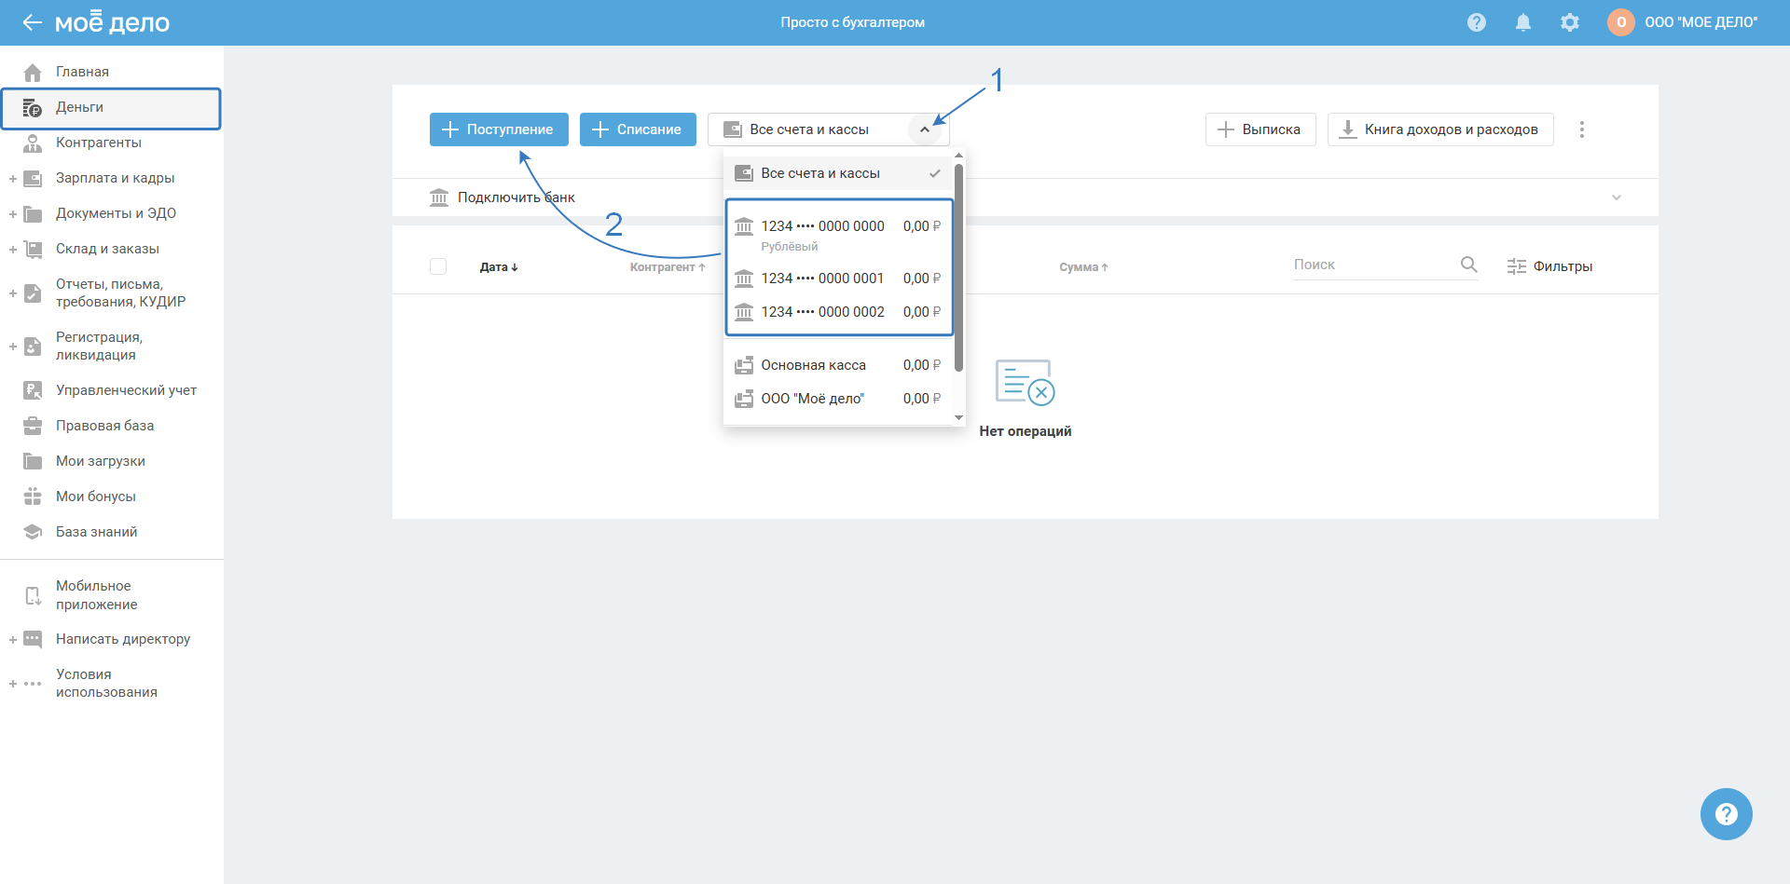The width and height of the screenshot is (1790, 884).
Task: Open notifications bell
Action: click(x=1523, y=22)
